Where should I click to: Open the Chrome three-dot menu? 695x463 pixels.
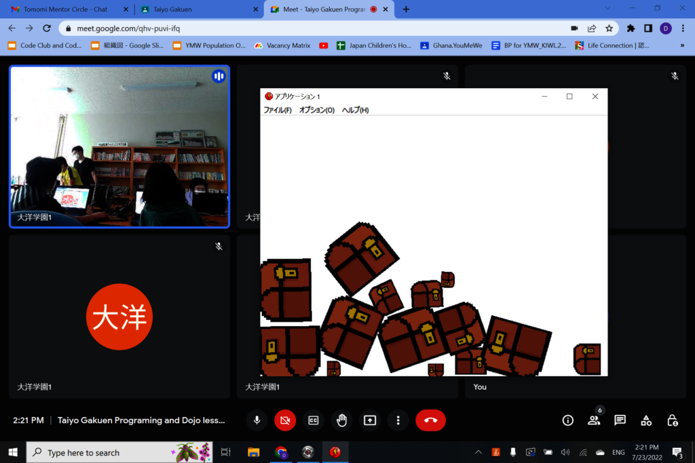[683, 28]
